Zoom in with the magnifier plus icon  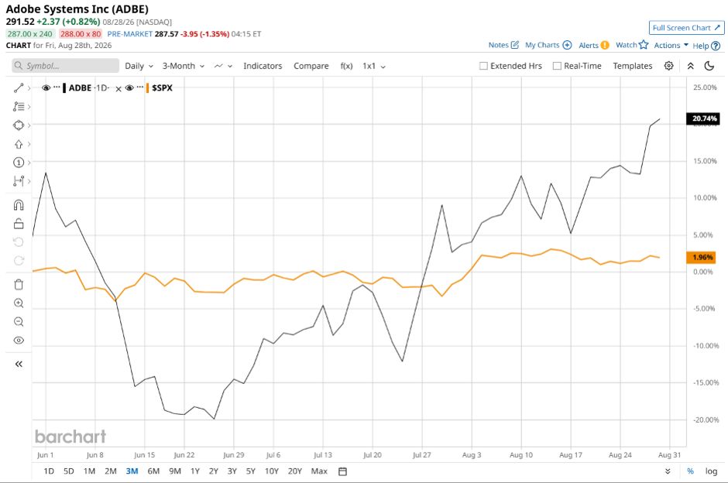coord(19,303)
